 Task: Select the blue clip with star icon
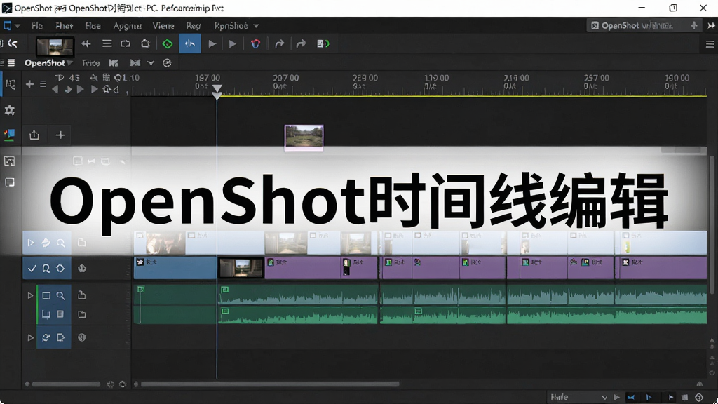(x=175, y=268)
